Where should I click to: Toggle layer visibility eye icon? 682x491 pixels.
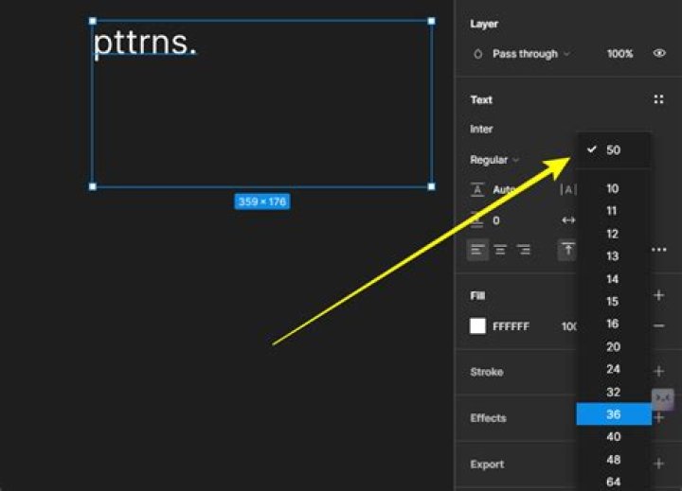tap(659, 53)
